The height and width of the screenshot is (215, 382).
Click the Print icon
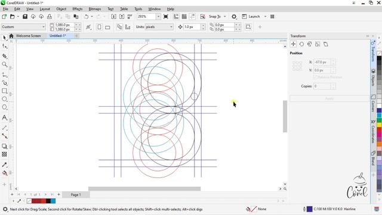(x=50, y=17)
